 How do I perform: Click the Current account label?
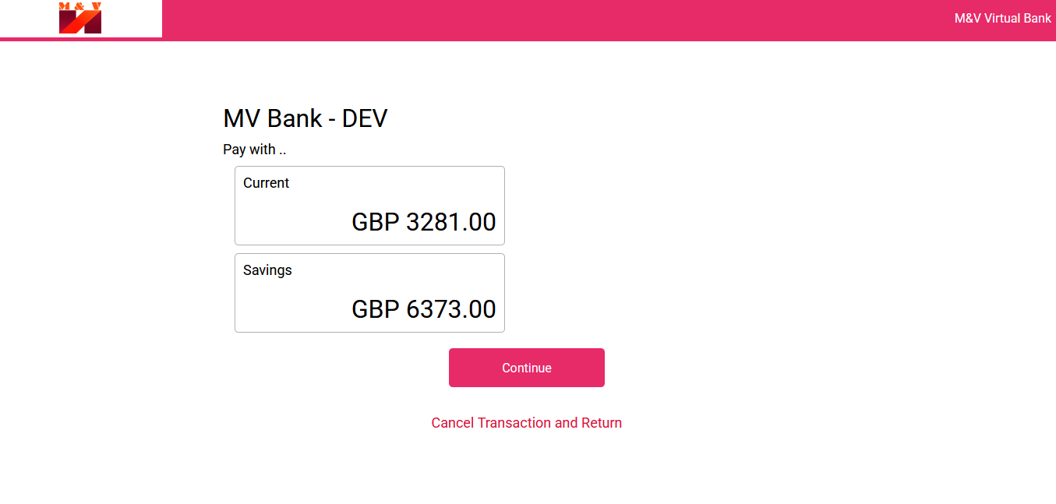(266, 183)
